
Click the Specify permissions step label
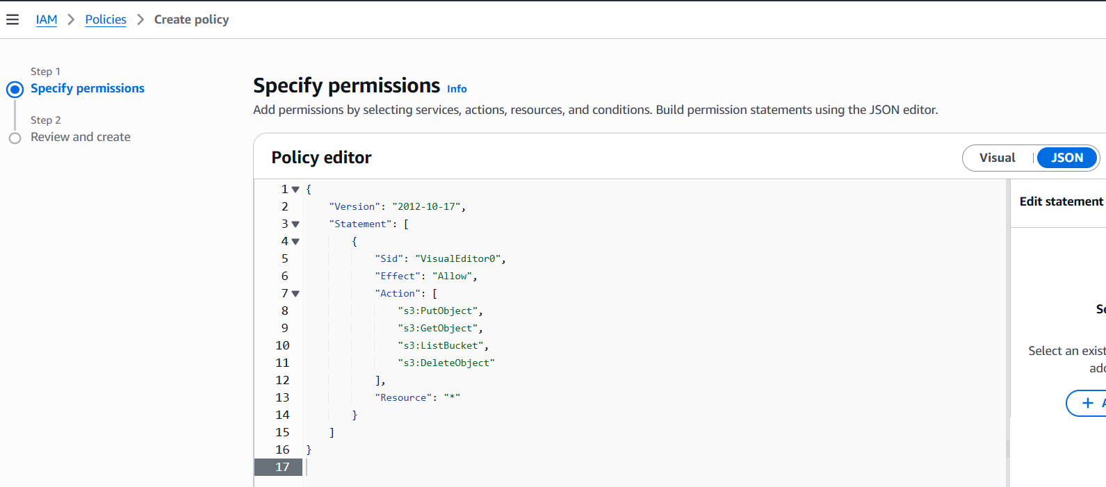pyautogui.click(x=88, y=88)
